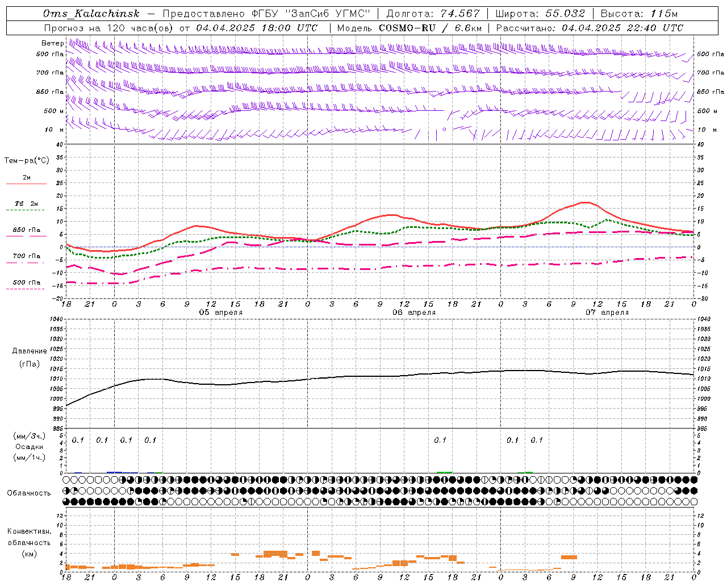Click the Осадки precipitation label
The image size is (727, 582).
(x=30, y=447)
